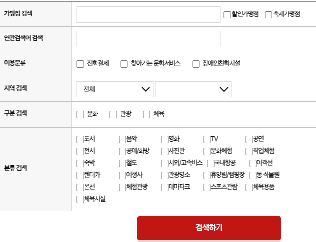This screenshot has width=316, height=242.
Task: Check the 할인가맹점 checkbox
Action: tap(227, 14)
